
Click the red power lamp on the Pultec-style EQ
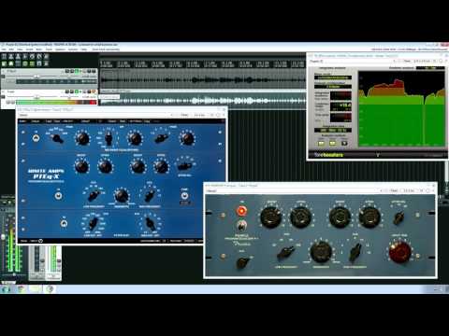pyautogui.click(x=241, y=211)
